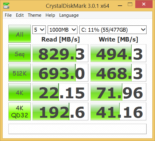Viewport: 155px width, 141px height.
Task: Click the 4K read result 22.15
Action: [60, 92]
